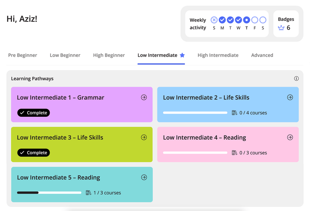The image size is (310, 211).
Task: Click books icon beside 1 / 3 courses
Action: pos(88,193)
